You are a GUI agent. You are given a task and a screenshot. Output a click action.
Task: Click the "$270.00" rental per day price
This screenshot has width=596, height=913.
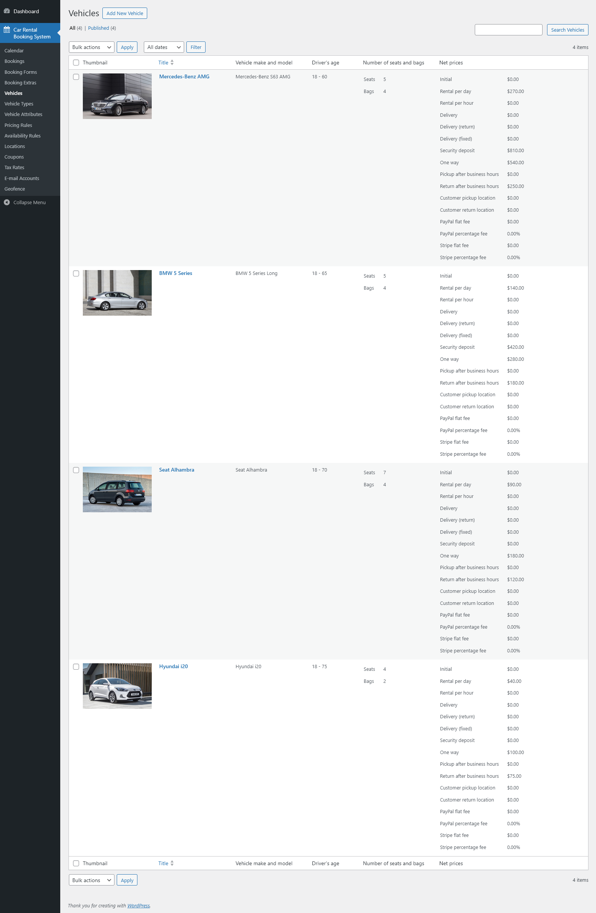tap(515, 91)
